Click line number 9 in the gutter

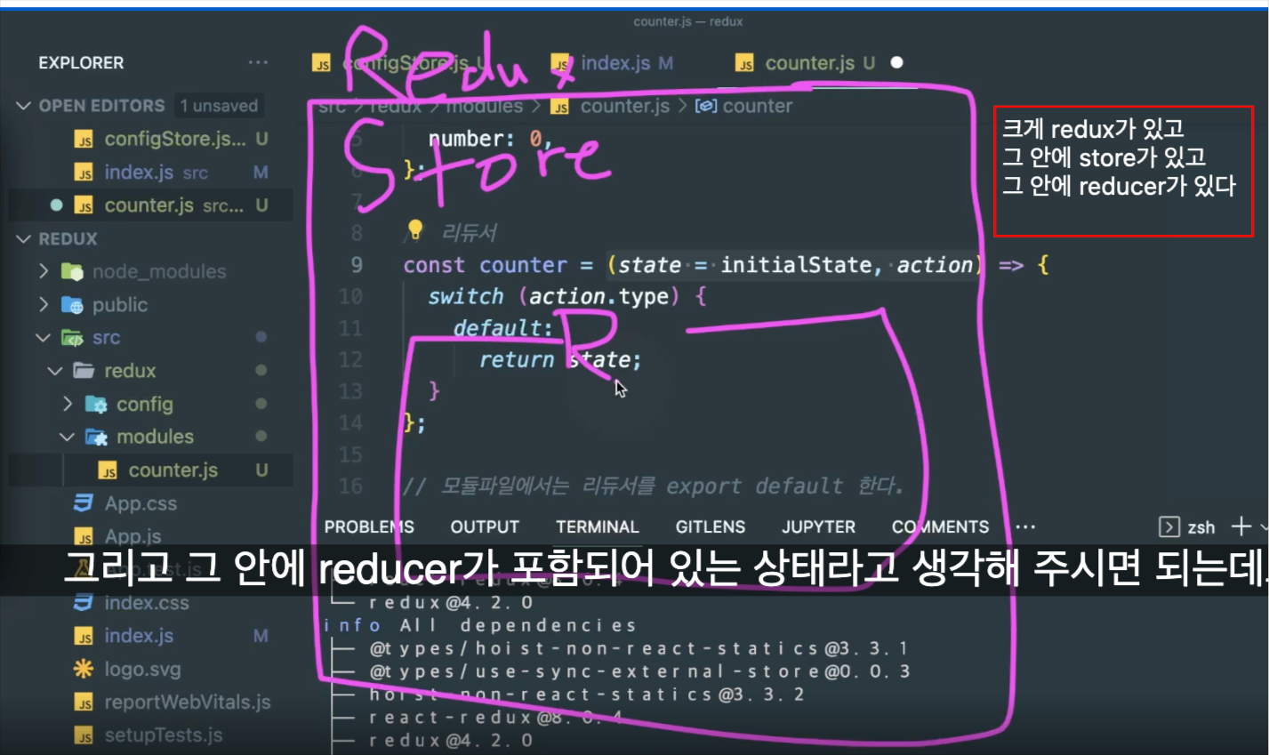click(357, 264)
